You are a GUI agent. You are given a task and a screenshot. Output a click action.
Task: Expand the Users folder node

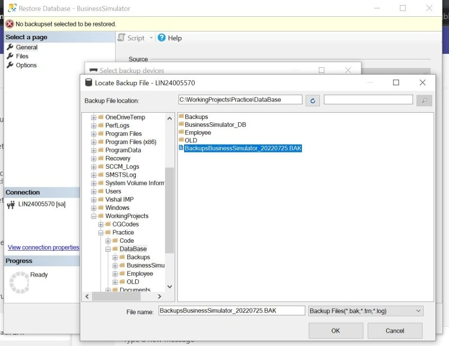94,191
